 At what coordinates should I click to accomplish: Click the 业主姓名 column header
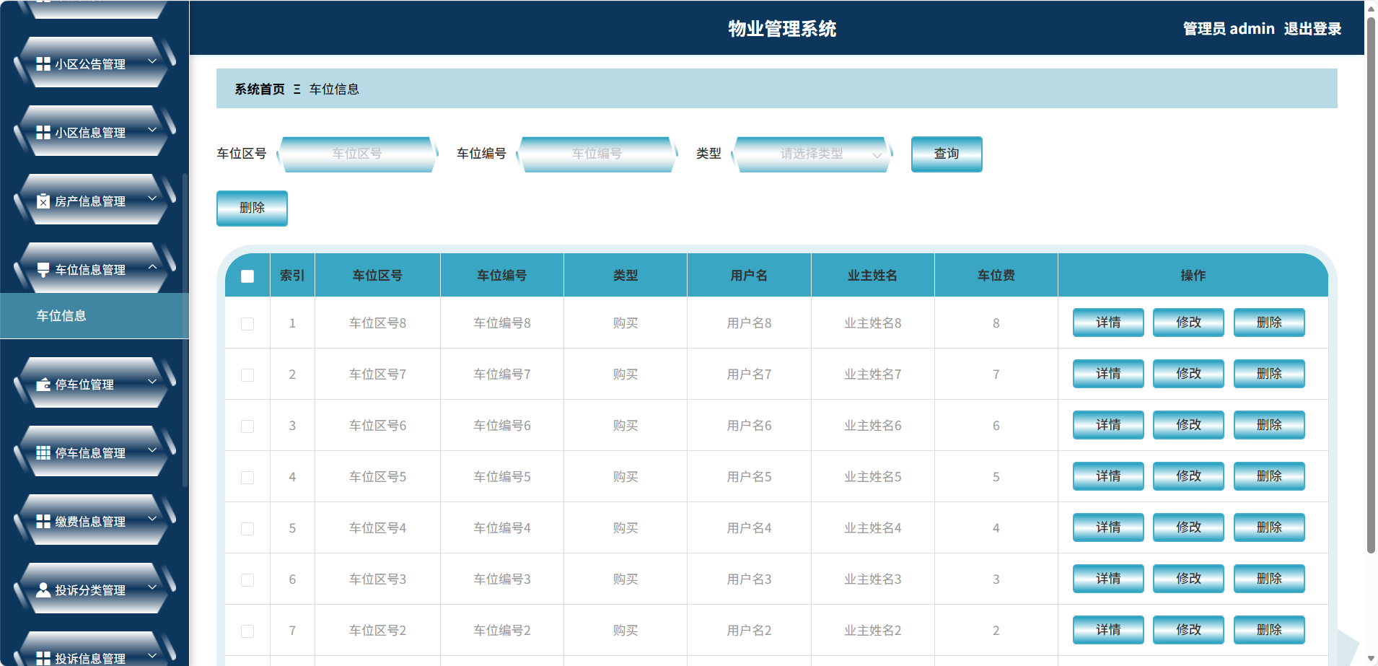click(x=872, y=276)
